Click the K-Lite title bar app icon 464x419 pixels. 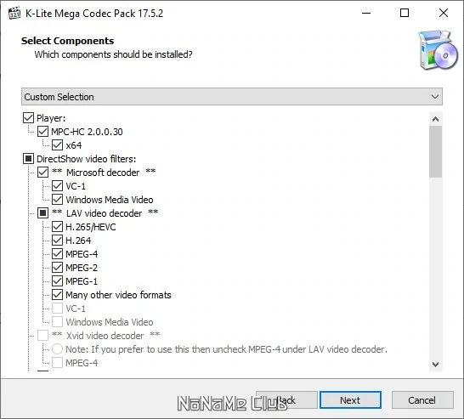(14, 14)
